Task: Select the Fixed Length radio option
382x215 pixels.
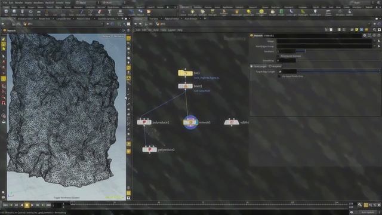Action: [x=258, y=66]
